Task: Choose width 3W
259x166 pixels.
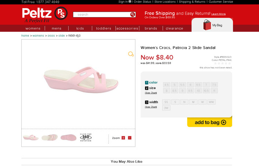Action: 166,108
